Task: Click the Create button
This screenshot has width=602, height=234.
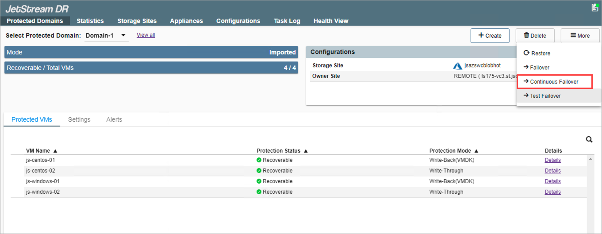Action: tap(490, 36)
